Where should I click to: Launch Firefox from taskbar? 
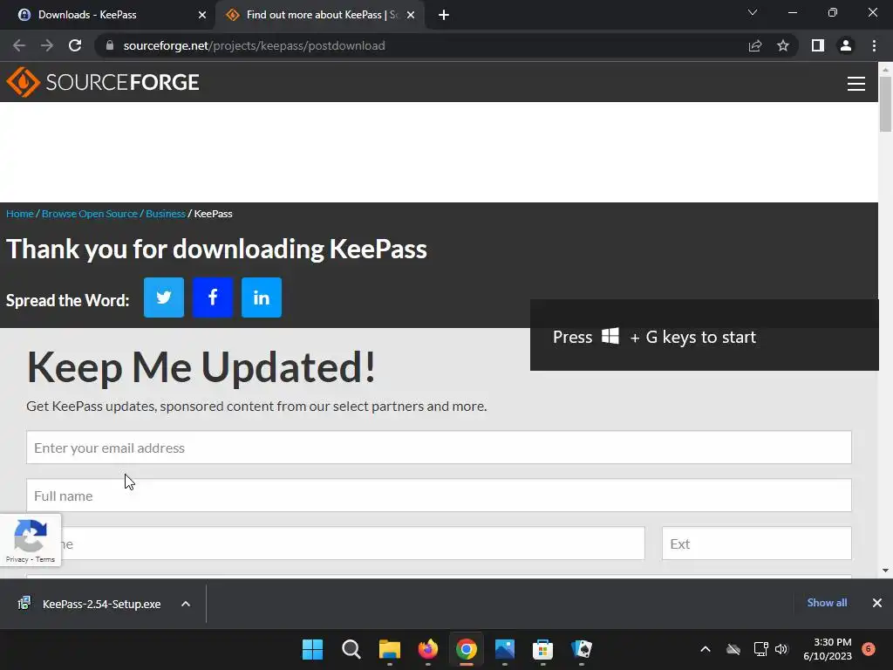click(x=427, y=649)
